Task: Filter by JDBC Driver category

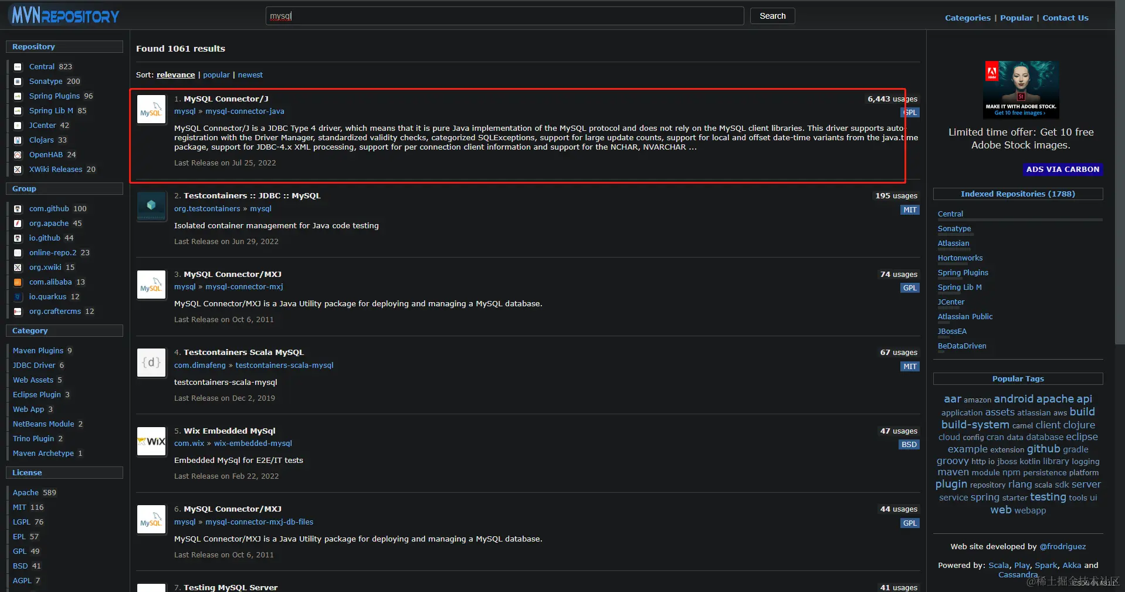Action: click(34, 366)
